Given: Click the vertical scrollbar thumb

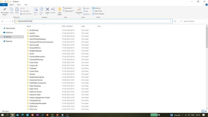Looking at the screenshot, I should [x=207, y=37].
